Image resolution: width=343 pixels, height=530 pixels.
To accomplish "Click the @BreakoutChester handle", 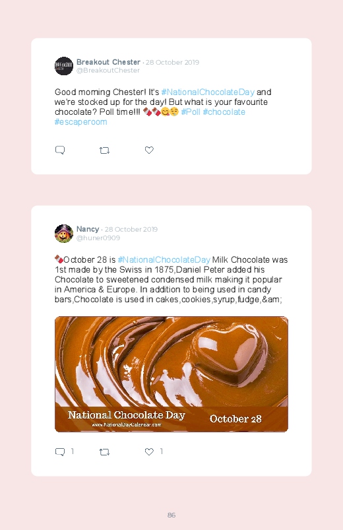I will 108,71.
